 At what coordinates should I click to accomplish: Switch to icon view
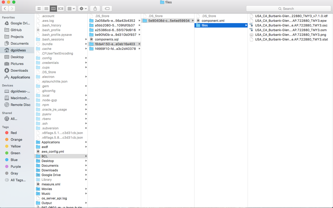click(x=39, y=9)
